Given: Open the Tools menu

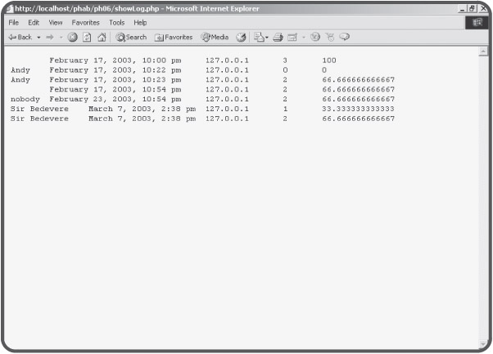Looking at the screenshot, I should pyautogui.click(x=116, y=22).
